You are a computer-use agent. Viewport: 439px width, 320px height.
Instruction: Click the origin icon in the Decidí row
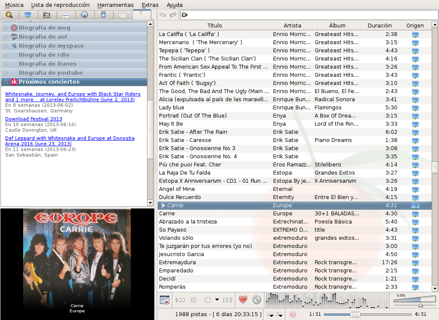[415, 279]
